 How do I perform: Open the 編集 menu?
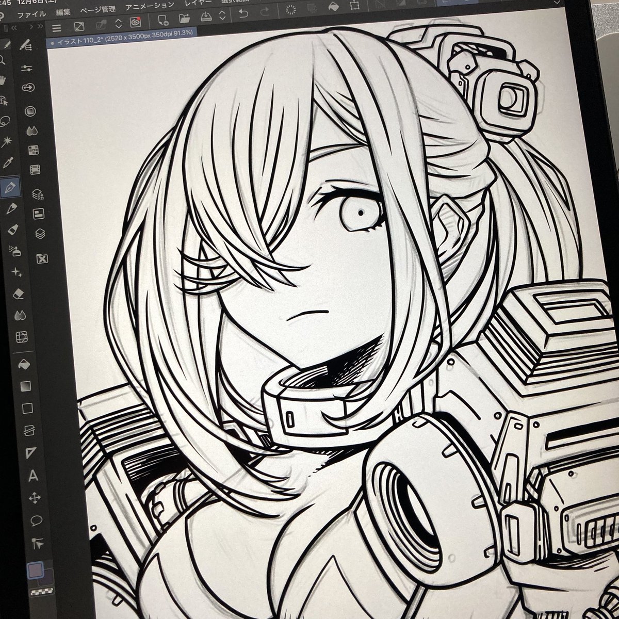coord(63,11)
